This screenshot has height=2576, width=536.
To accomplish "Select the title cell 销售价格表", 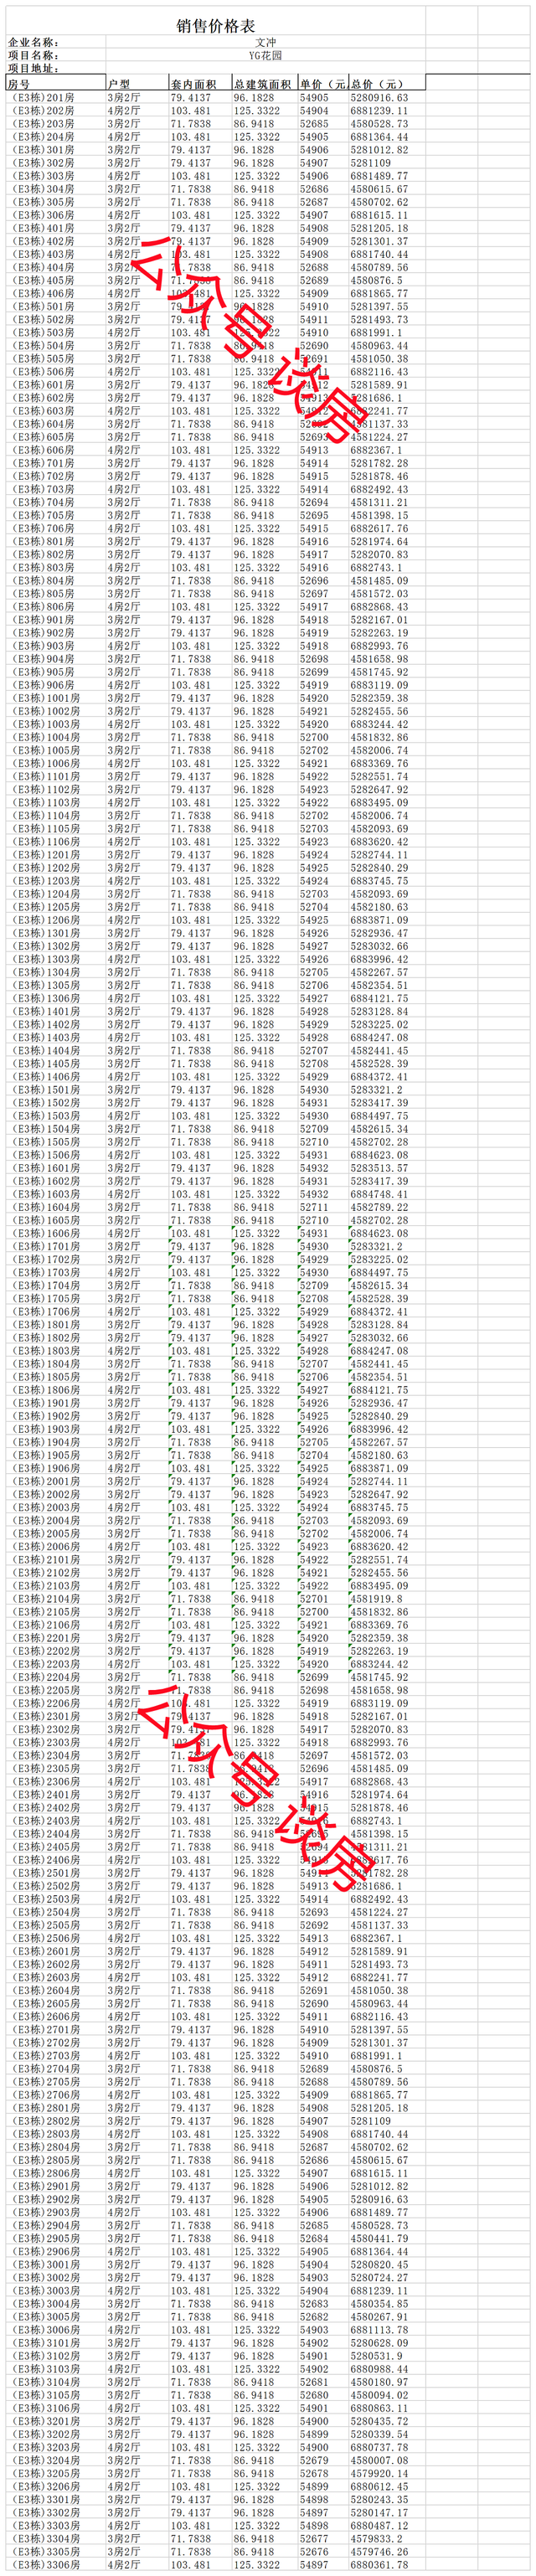I will (215, 25).
